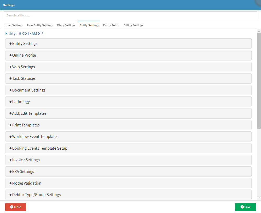Expand the Pathology section
261x213 pixels.
tap(128, 102)
